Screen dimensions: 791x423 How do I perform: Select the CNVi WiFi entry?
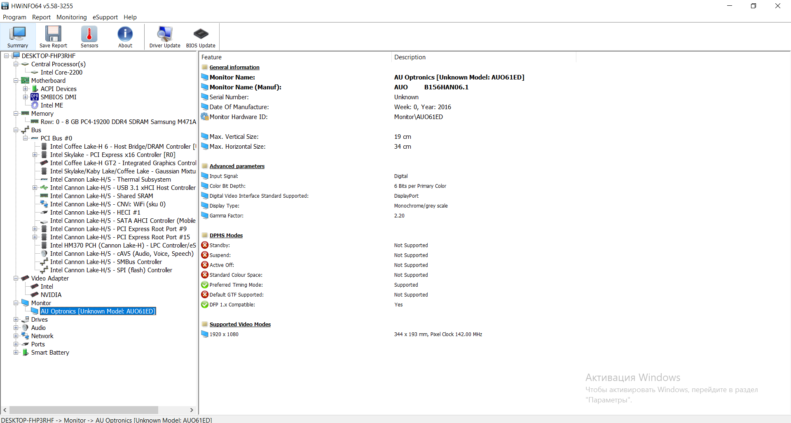tap(108, 204)
